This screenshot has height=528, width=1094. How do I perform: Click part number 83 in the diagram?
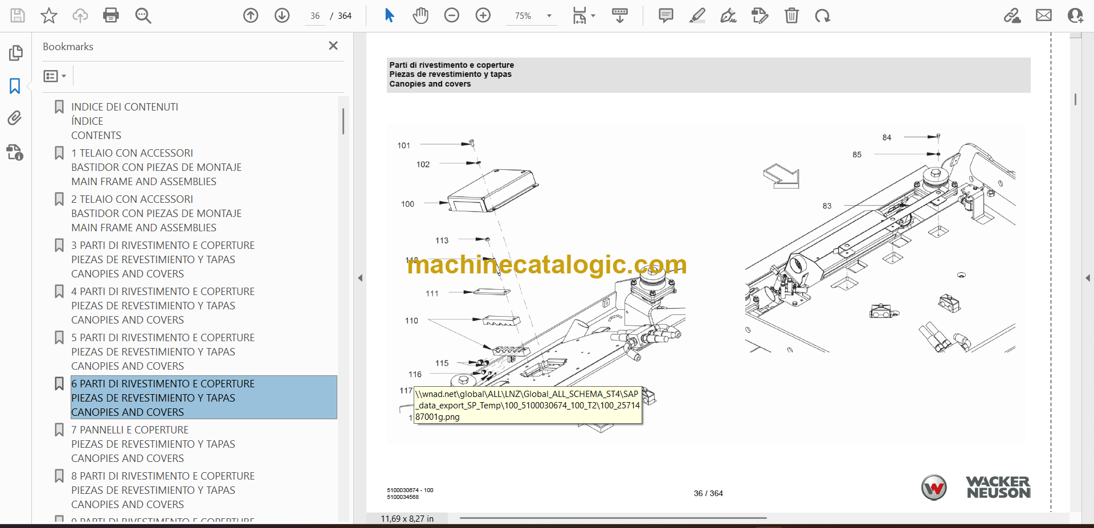click(827, 206)
